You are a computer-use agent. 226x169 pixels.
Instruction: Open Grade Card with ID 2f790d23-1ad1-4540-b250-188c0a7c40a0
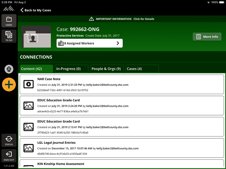(122, 127)
